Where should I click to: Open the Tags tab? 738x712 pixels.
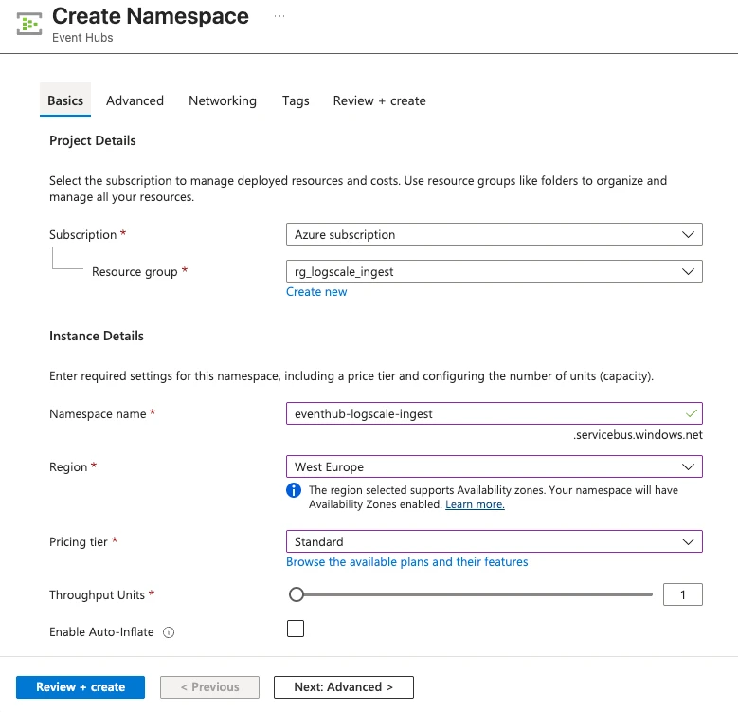296,100
